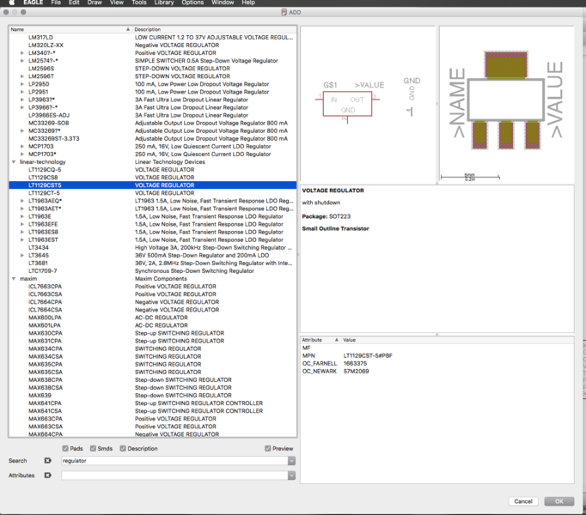Toggle the Pads checkbox
This screenshot has width=586, height=515.
(66, 448)
